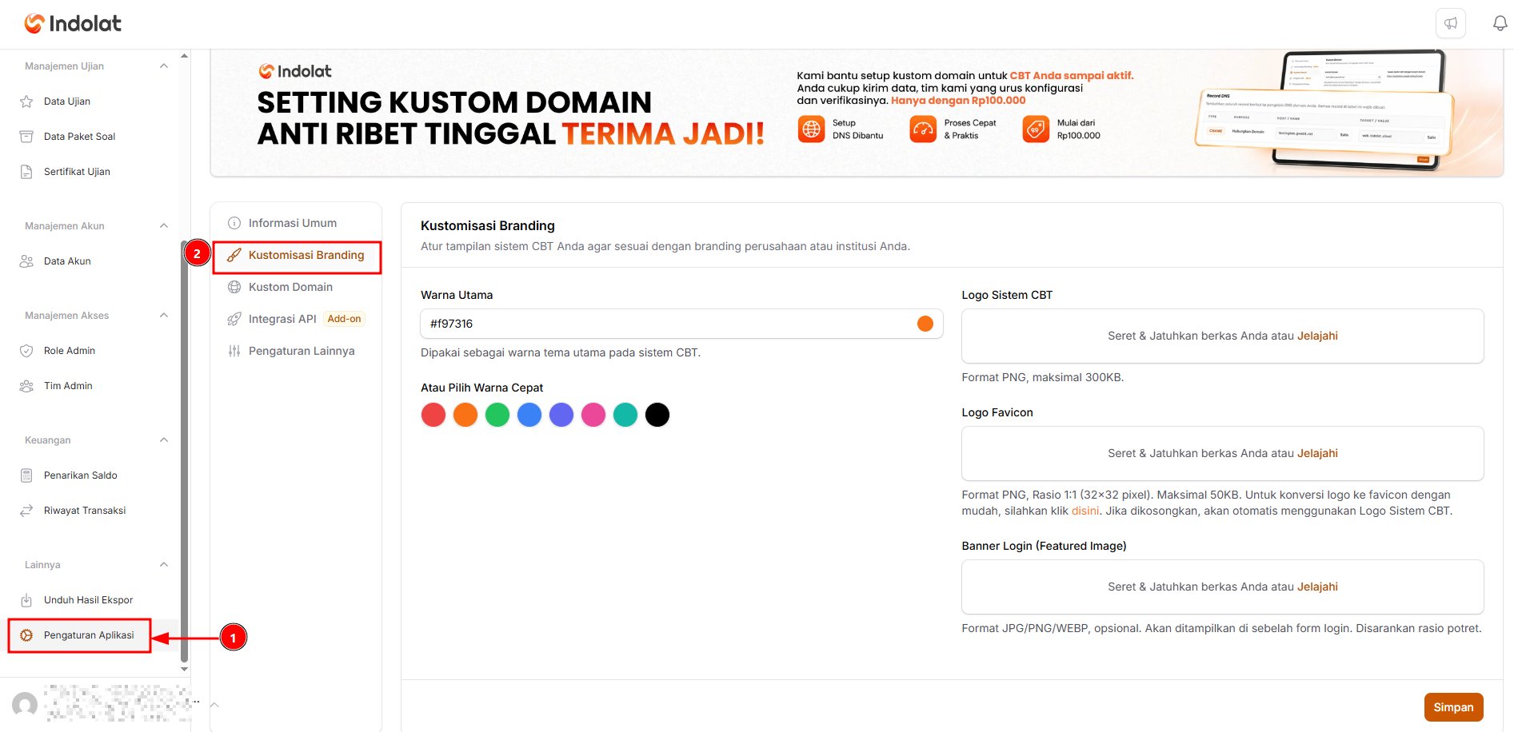Collapse the Lainnya section
The height and width of the screenshot is (732, 1514).
pyautogui.click(x=164, y=565)
